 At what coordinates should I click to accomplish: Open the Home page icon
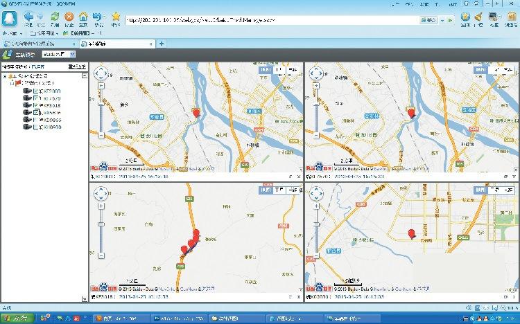tap(83, 17)
